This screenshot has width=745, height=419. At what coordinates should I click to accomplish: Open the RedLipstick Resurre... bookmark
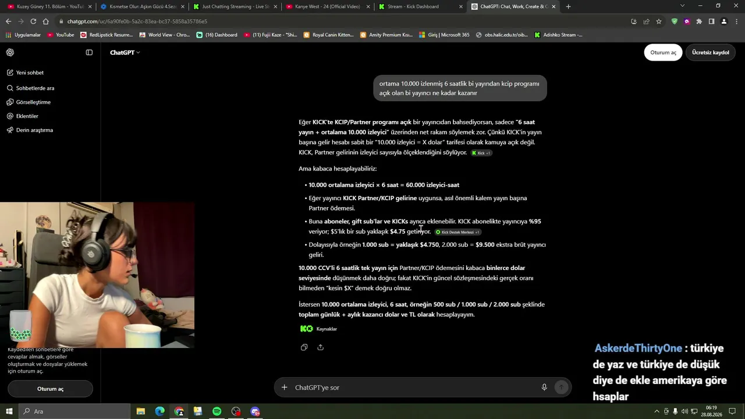pos(107,35)
